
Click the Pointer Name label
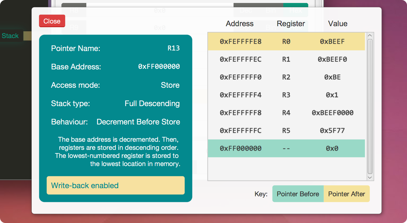click(76, 48)
